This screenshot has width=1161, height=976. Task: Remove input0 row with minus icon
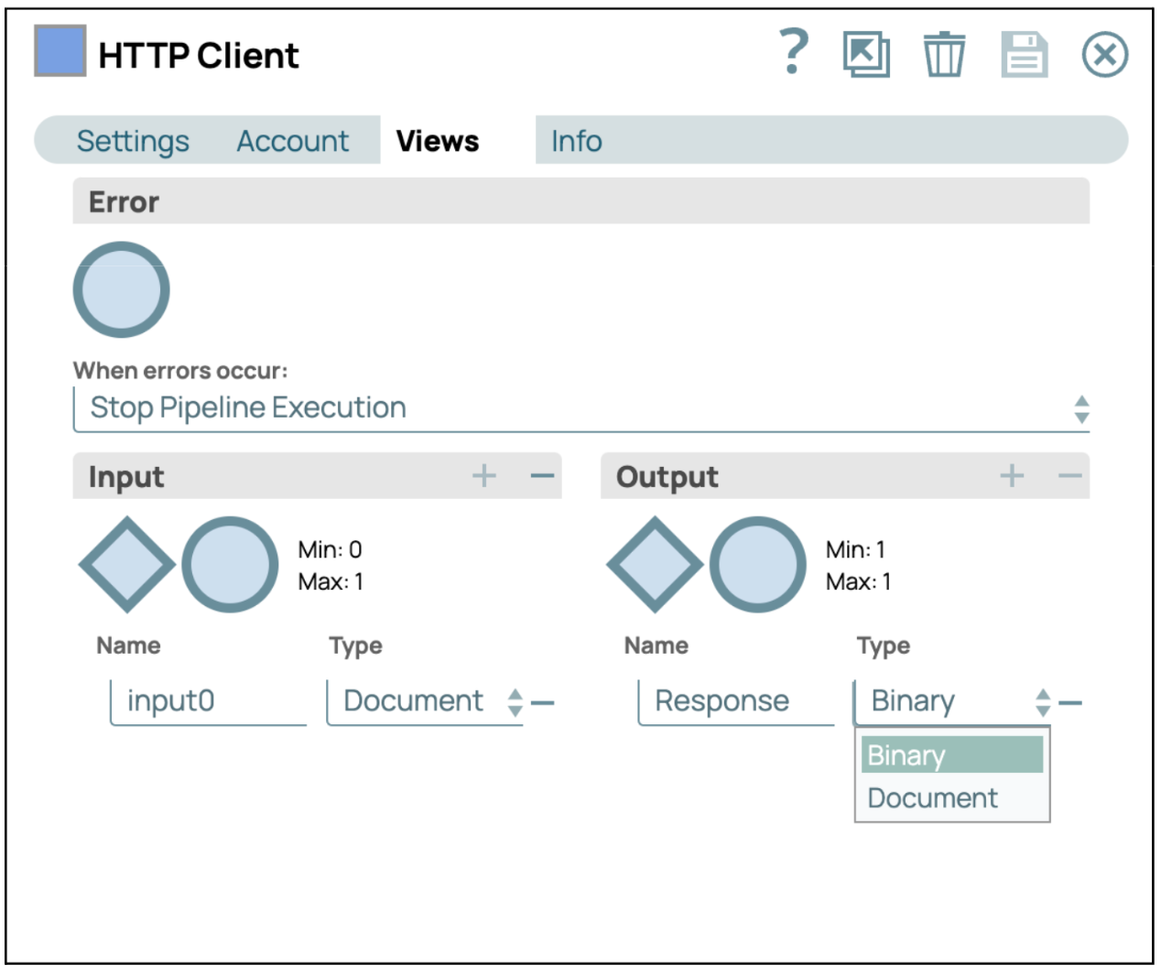coord(543,703)
